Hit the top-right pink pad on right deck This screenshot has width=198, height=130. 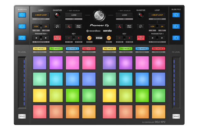click(158, 63)
